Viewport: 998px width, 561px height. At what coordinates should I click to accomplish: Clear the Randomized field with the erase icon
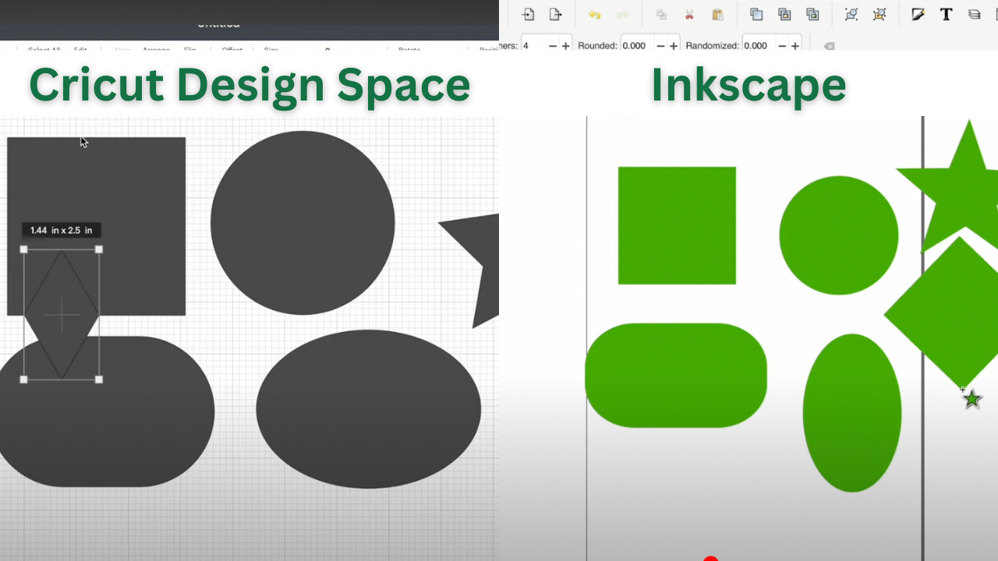pyautogui.click(x=830, y=45)
